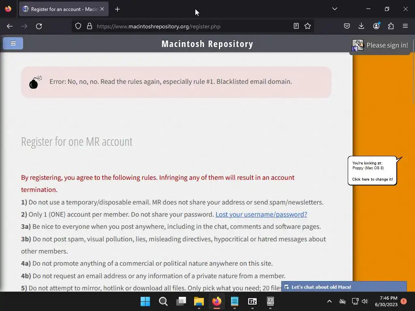
Task: Open the extensions puzzle-piece icon
Action: [x=391, y=26]
